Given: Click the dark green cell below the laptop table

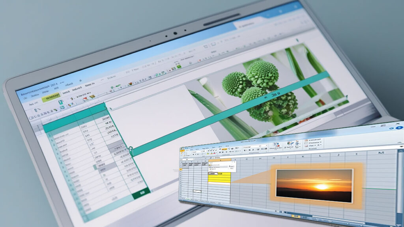Looking at the screenshot, I should pos(141,192).
